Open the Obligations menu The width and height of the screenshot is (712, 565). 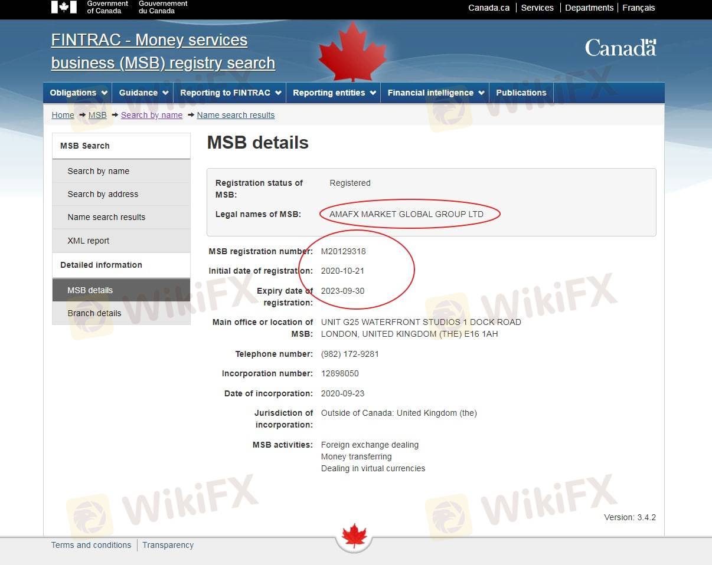point(79,93)
